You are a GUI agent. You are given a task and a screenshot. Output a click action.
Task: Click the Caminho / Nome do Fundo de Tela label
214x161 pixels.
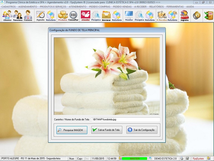(71, 119)
